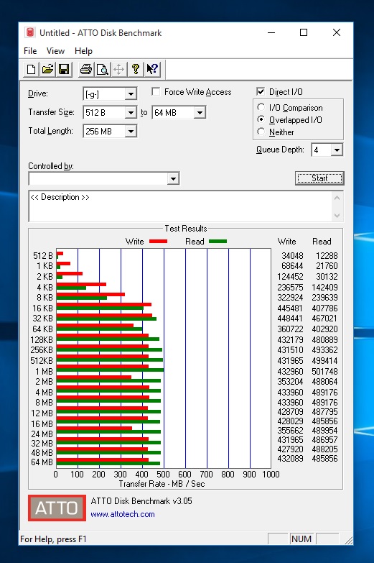Click read value 467021
The width and height of the screenshot is (374, 563).
[324, 318]
